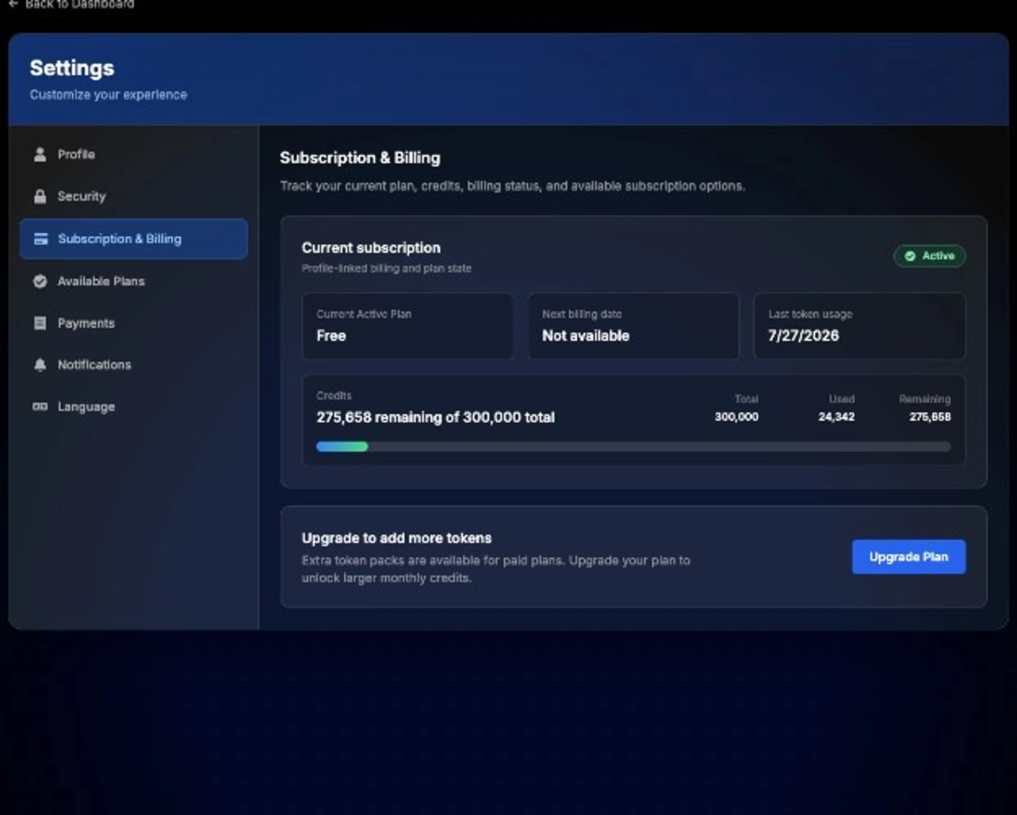Click the 'Subscription & Billing' main heading

point(360,158)
